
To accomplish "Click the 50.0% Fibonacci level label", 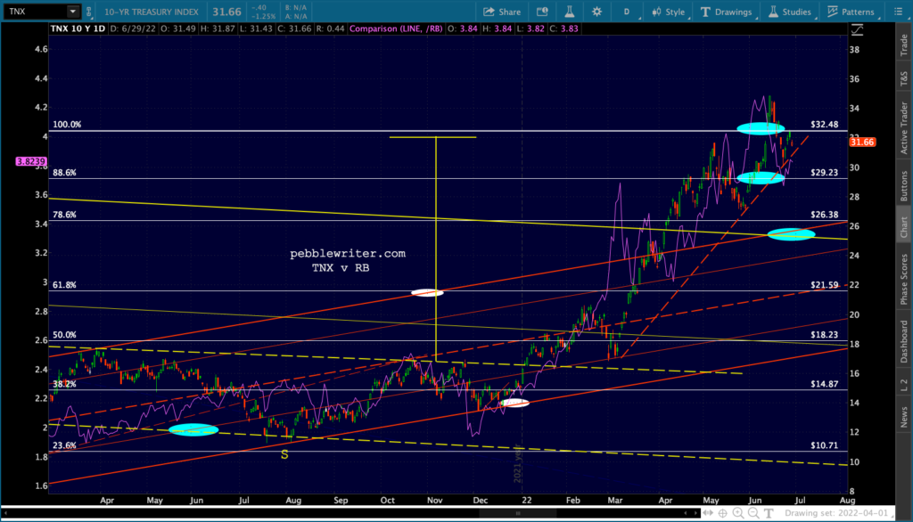I will (64, 335).
